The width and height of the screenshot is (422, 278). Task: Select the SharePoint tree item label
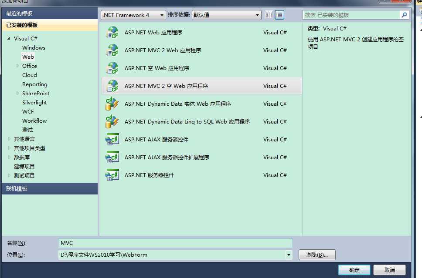(36, 93)
